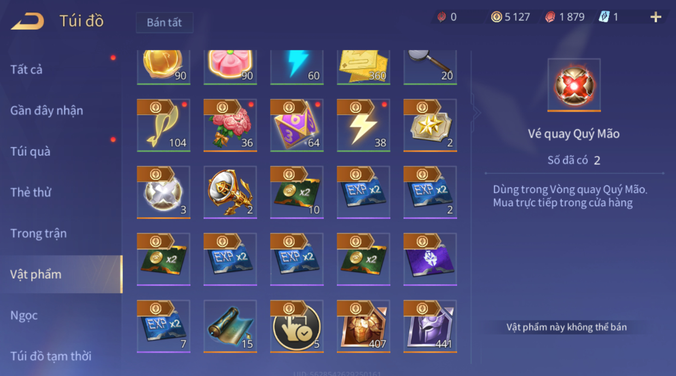Select the gold star ticket item
This screenshot has width=676, height=376.
pyautogui.click(x=430, y=125)
